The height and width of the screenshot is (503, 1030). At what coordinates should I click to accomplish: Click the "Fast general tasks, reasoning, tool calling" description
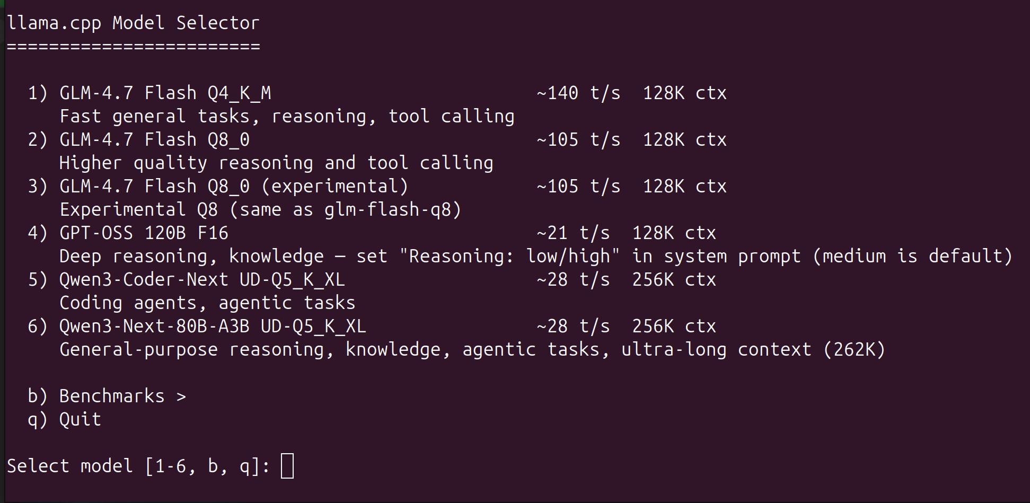tap(287, 117)
